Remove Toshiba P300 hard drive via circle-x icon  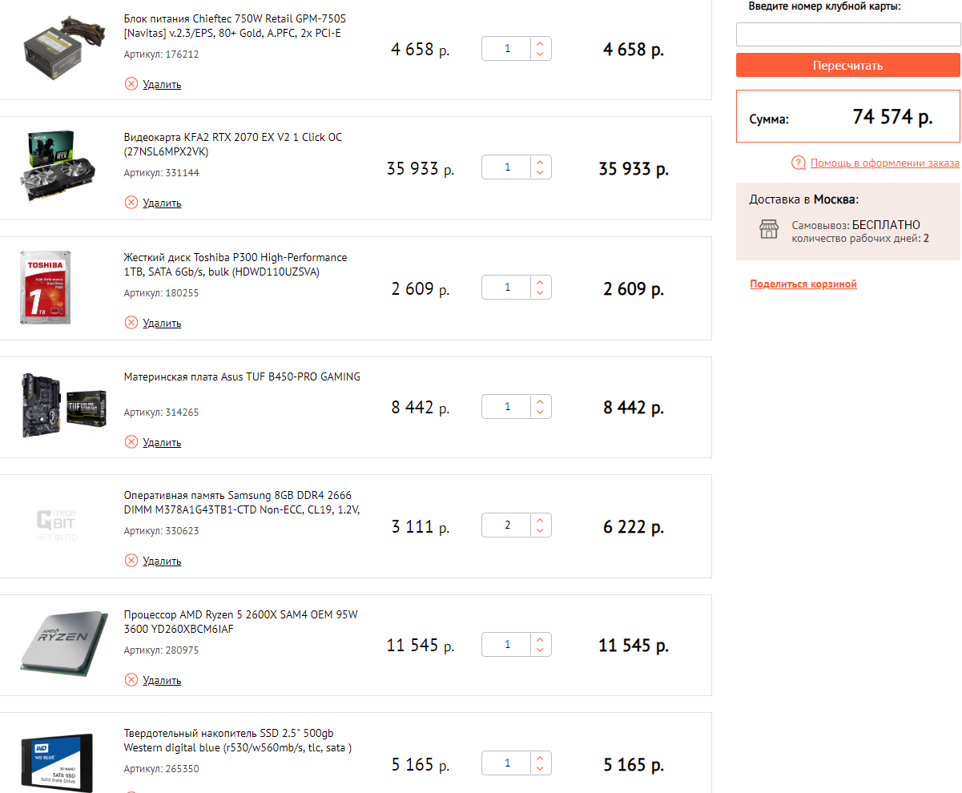pos(131,323)
